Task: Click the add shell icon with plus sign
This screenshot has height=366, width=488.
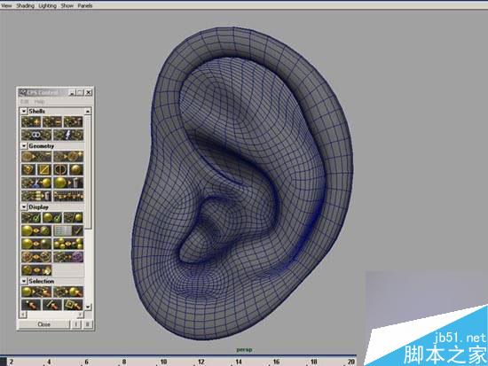Action: coord(31,121)
